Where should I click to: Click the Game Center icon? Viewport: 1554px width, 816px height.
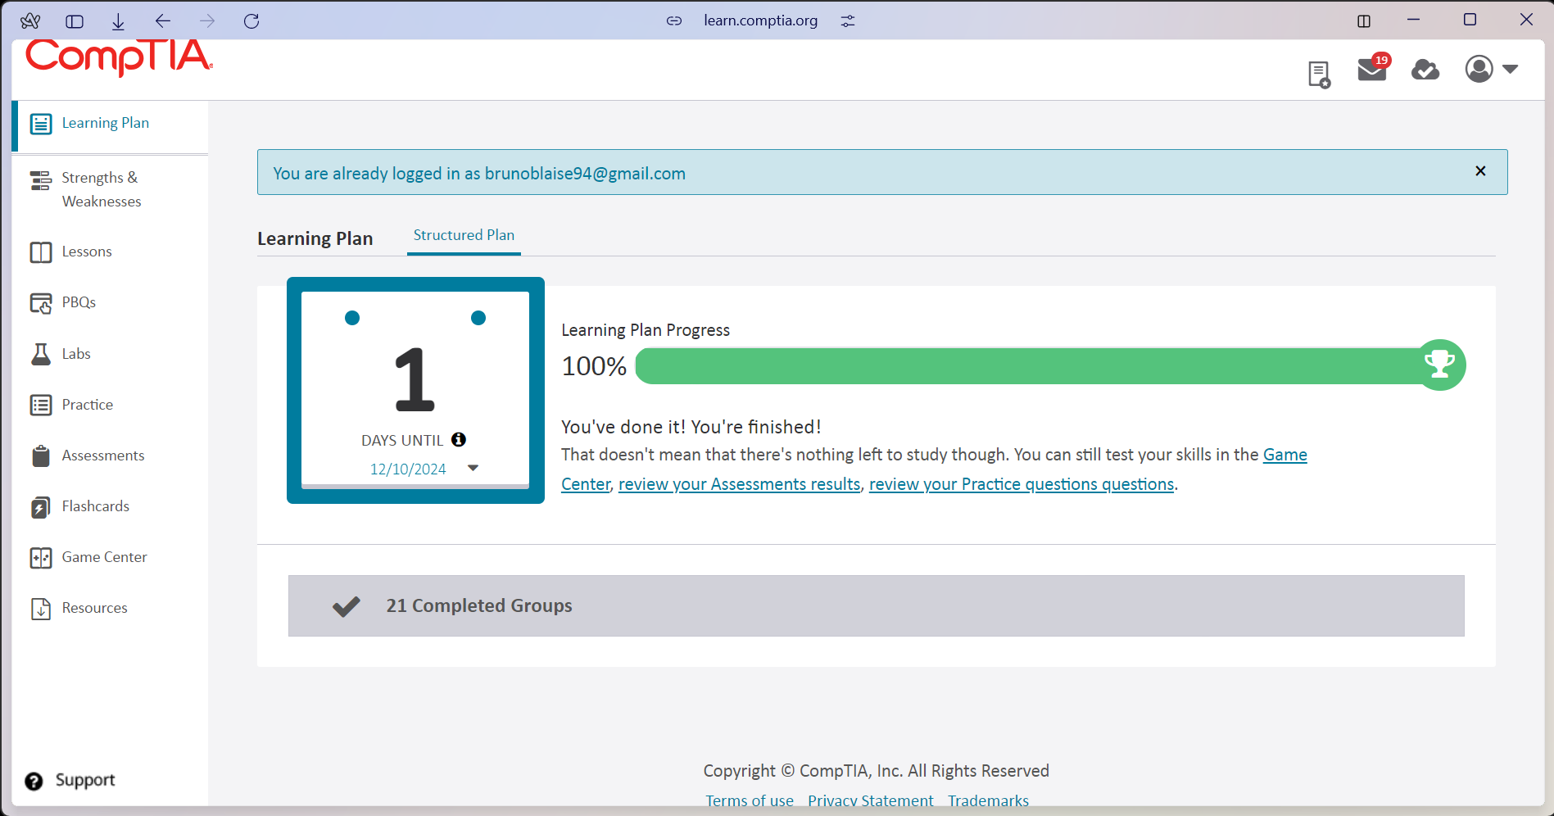click(x=41, y=558)
